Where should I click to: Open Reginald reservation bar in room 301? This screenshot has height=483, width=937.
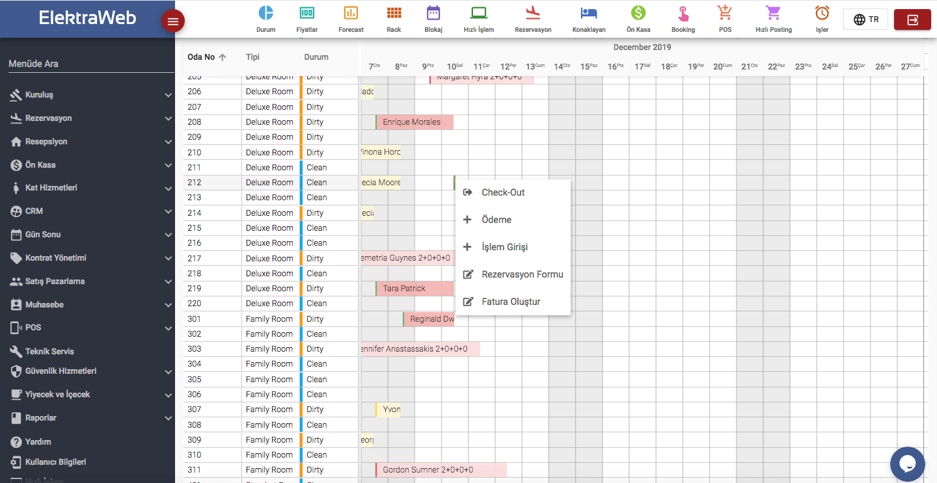pyautogui.click(x=429, y=319)
